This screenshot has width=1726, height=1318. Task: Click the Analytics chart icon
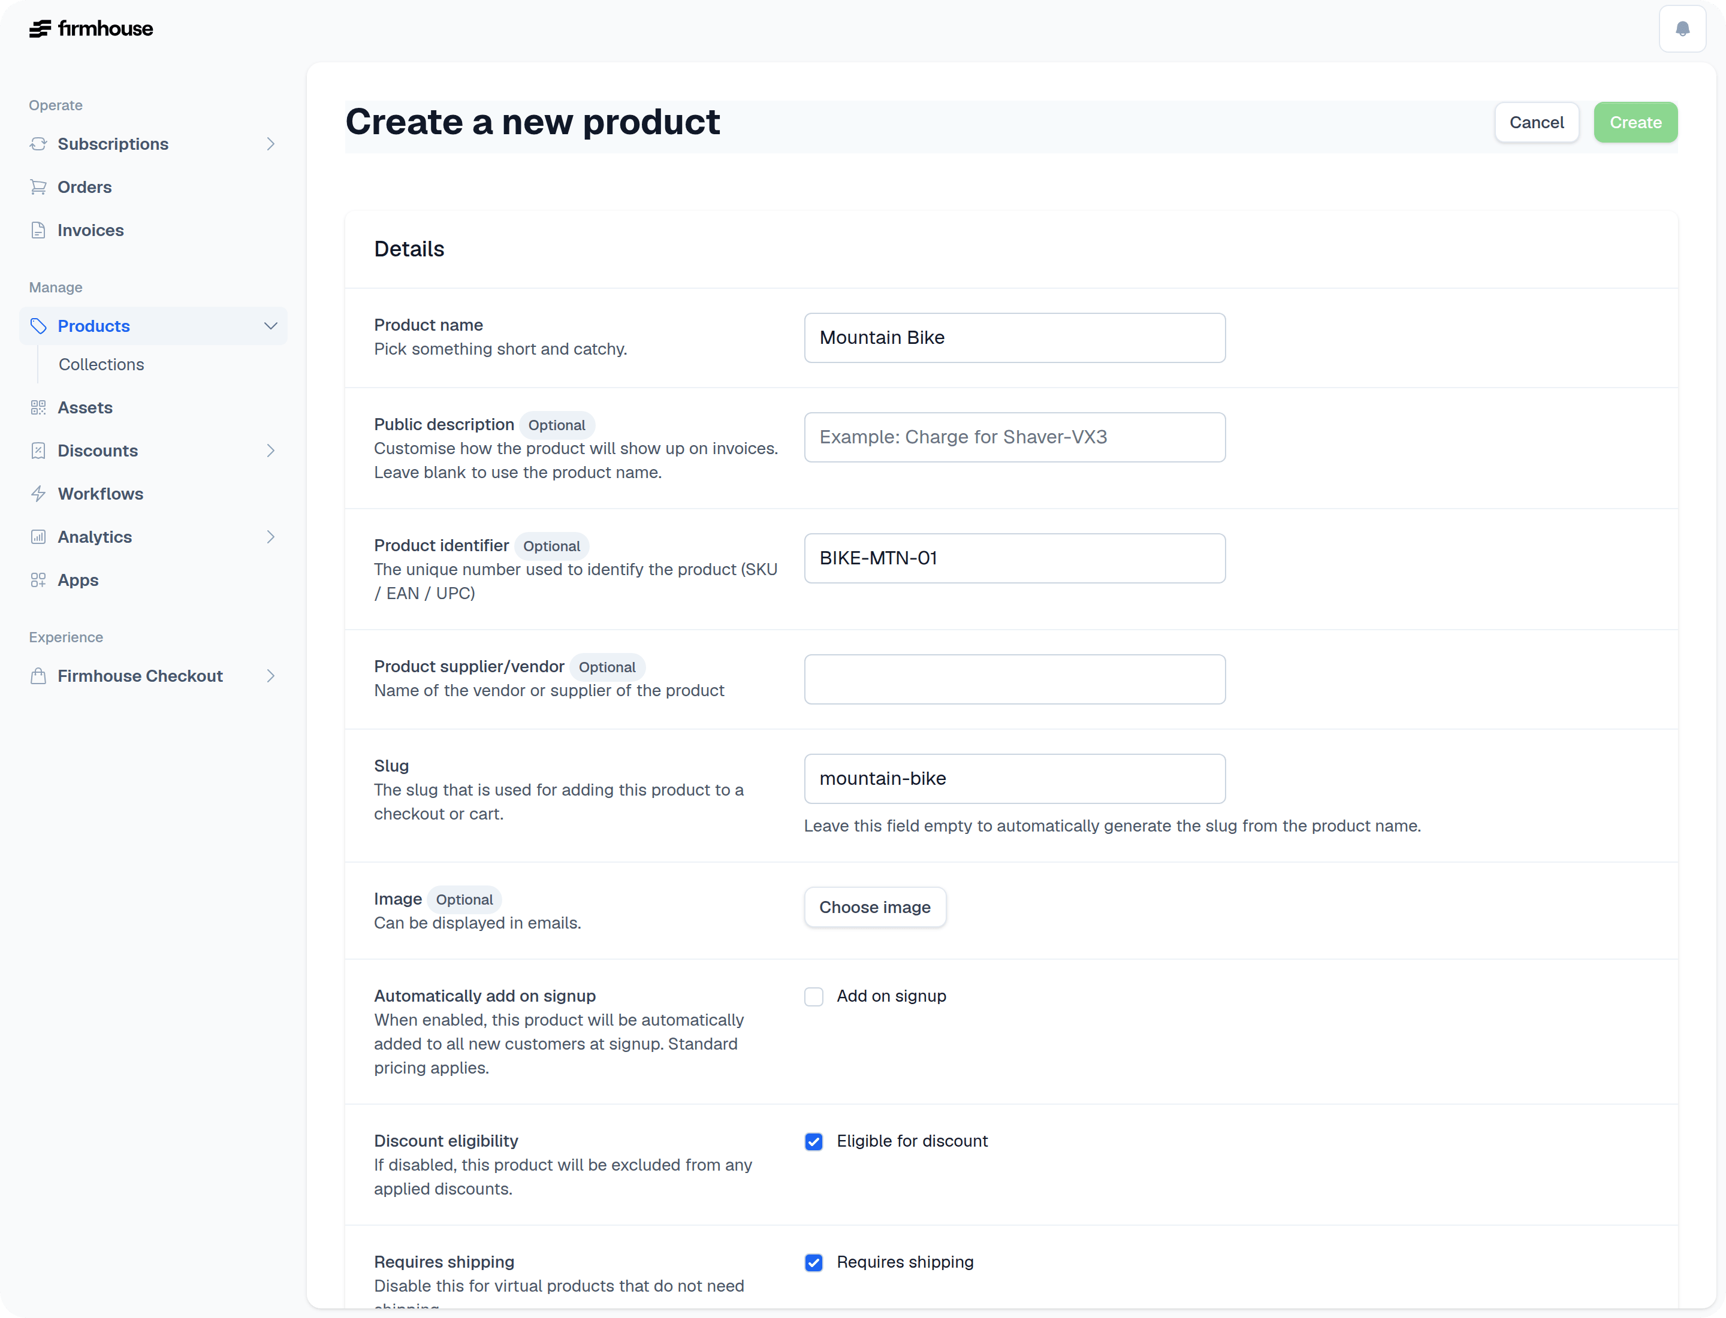pyautogui.click(x=38, y=537)
